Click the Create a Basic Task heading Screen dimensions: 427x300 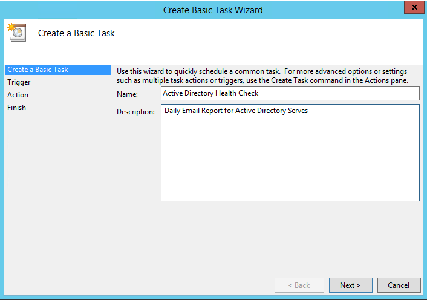76,33
